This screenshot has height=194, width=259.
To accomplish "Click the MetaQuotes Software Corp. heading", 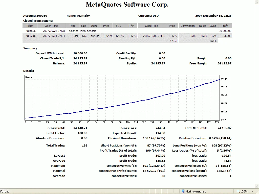I will click(x=127, y=5).
